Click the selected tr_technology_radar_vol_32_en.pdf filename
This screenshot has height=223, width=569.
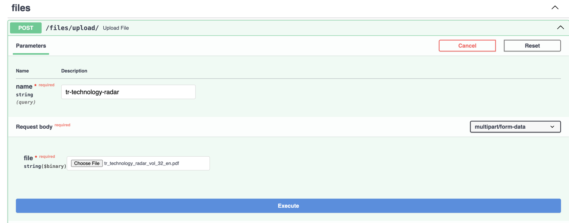click(x=142, y=163)
